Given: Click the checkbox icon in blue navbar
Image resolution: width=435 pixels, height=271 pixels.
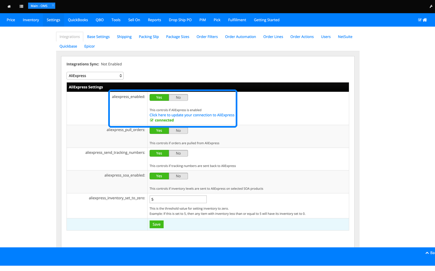Looking at the screenshot, I should [420, 20].
